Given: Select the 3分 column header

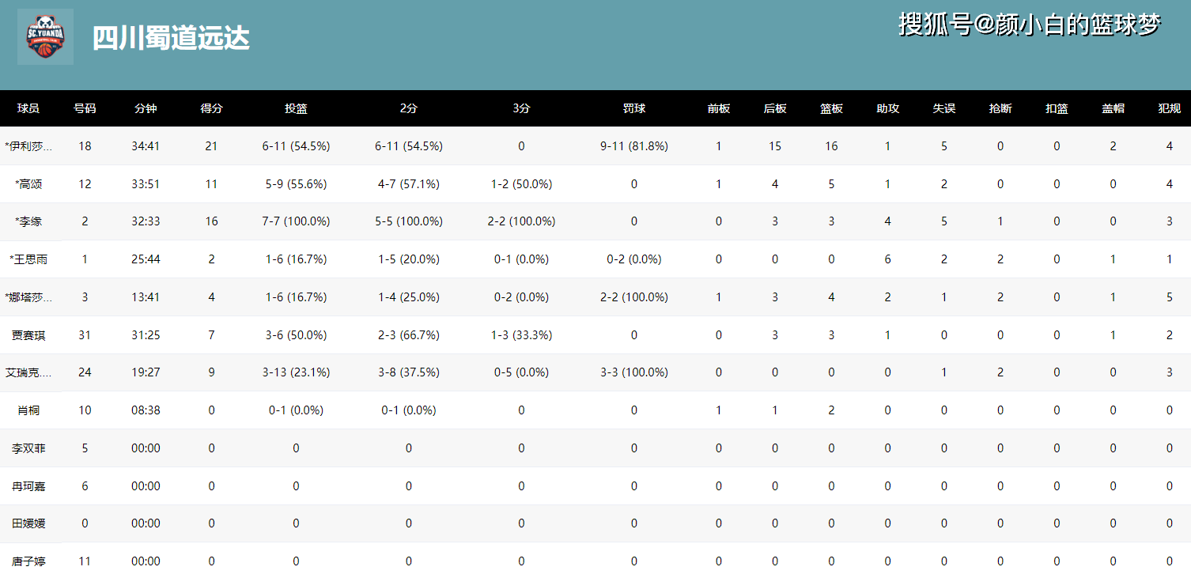Looking at the screenshot, I should coord(521,108).
